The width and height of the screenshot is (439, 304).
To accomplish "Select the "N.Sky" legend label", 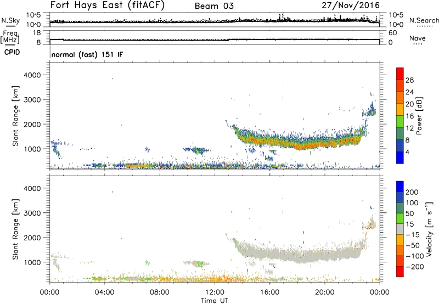I will click(x=10, y=20).
